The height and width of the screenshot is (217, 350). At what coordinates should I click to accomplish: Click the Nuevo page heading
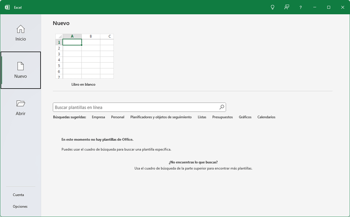(x=61, y=23)
